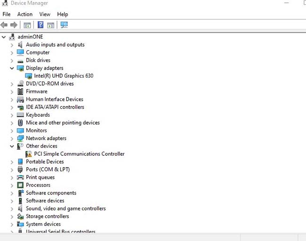The image size is (306, 241).
Task: Select Intel(R) UHD Graphics 630 device
Action: pyautogui.click(x=64, y=76)
